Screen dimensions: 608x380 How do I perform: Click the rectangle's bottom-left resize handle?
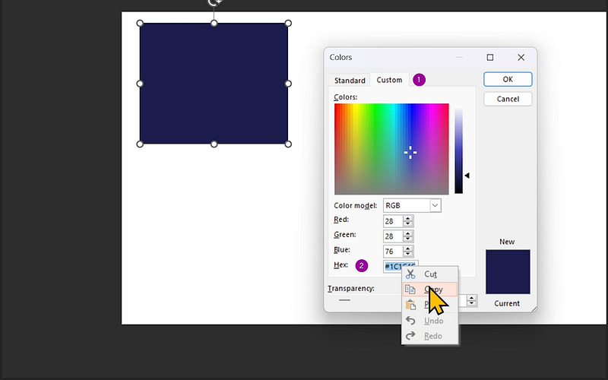point(140,144)
